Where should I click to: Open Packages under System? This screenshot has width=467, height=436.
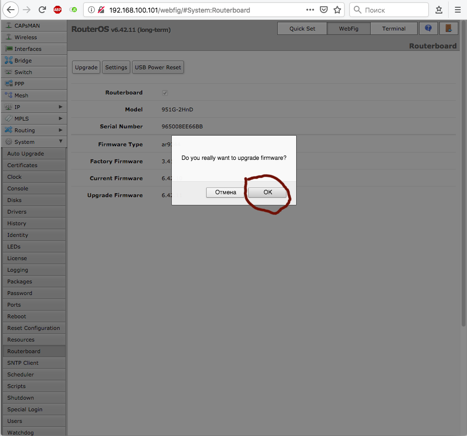(34, 281)
